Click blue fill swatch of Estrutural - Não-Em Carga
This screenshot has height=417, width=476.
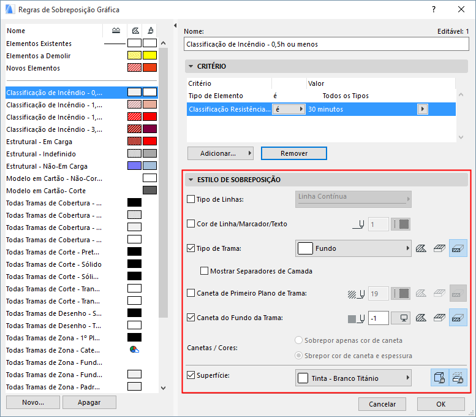point(135,166)
